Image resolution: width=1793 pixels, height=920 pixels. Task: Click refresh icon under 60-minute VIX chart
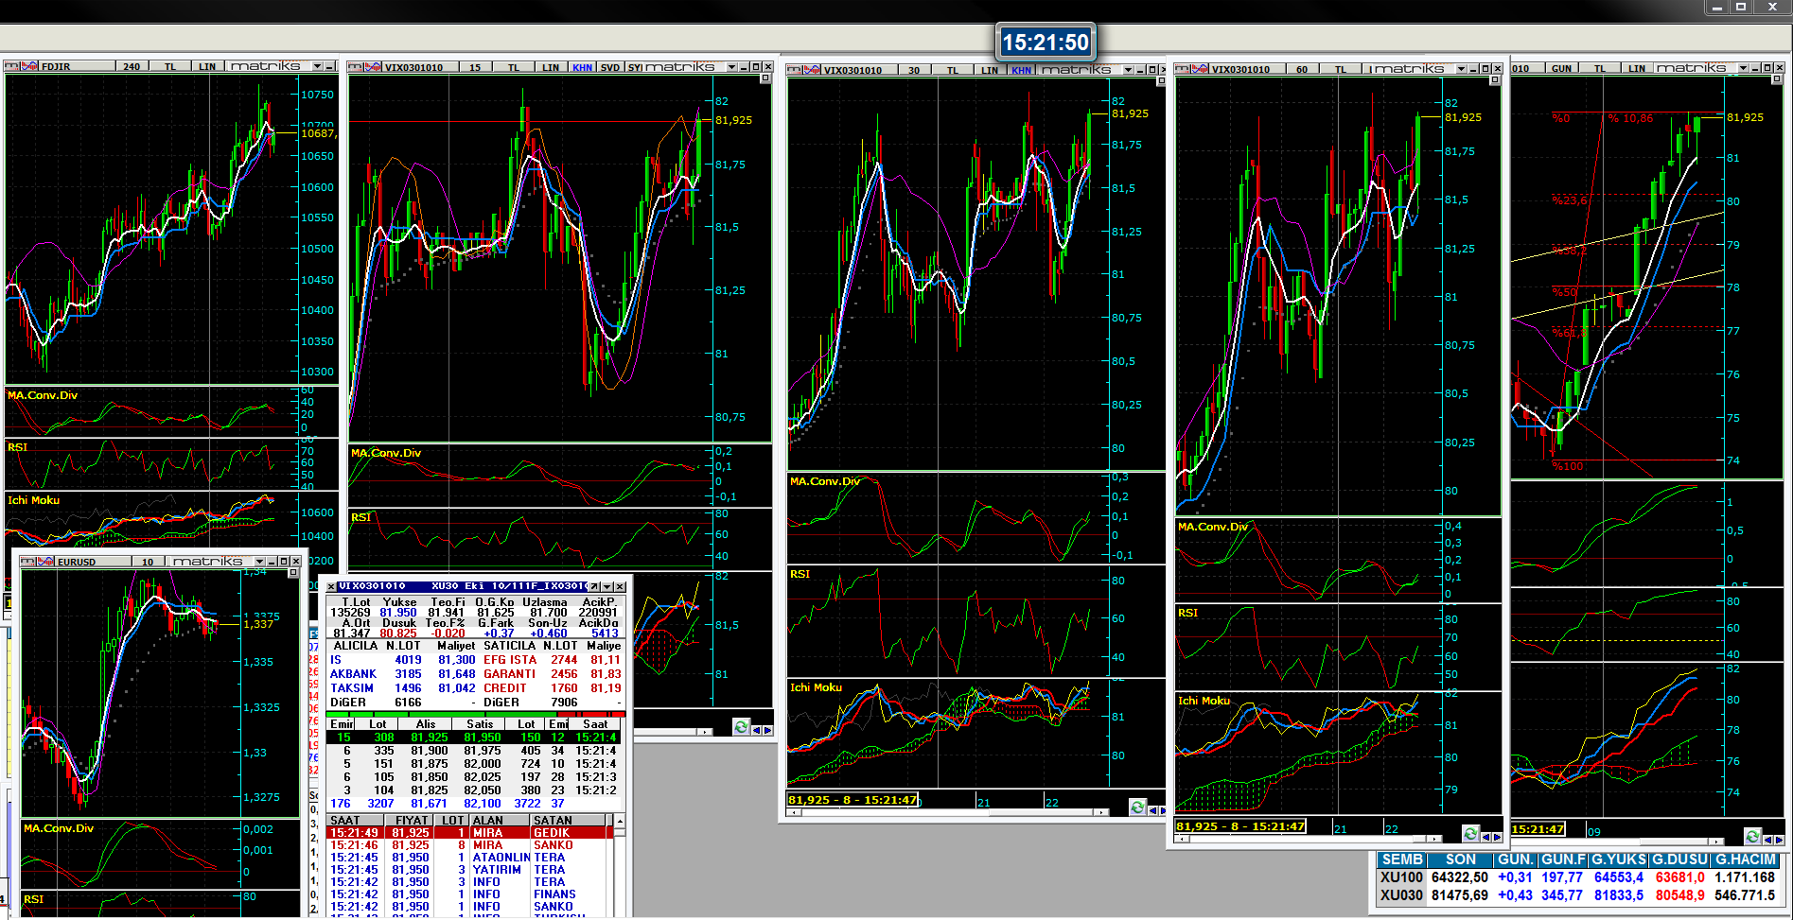(x=1470, y=833)
